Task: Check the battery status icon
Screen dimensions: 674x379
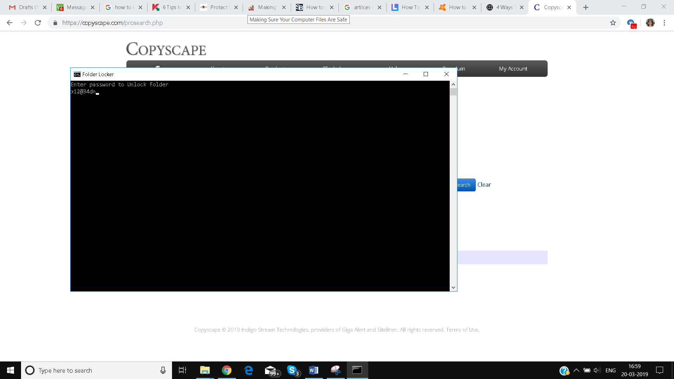Action: coord(587,370)
